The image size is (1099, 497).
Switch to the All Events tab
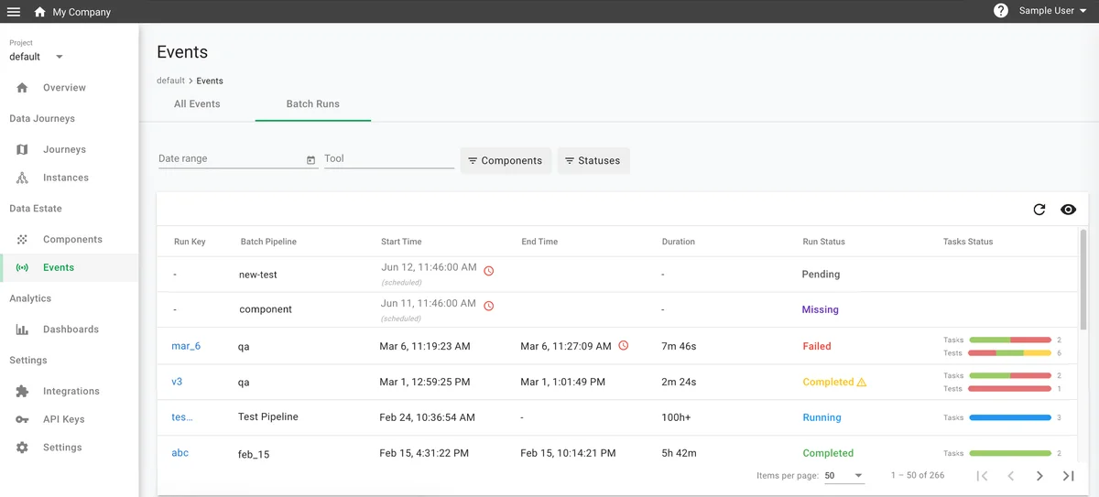pos(197,104)
